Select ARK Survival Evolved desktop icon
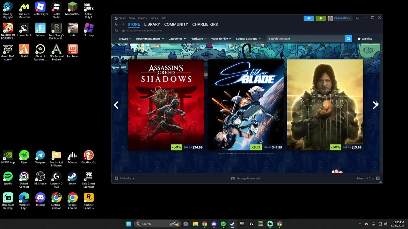This screenshot has width=408, height=229. 56,53
